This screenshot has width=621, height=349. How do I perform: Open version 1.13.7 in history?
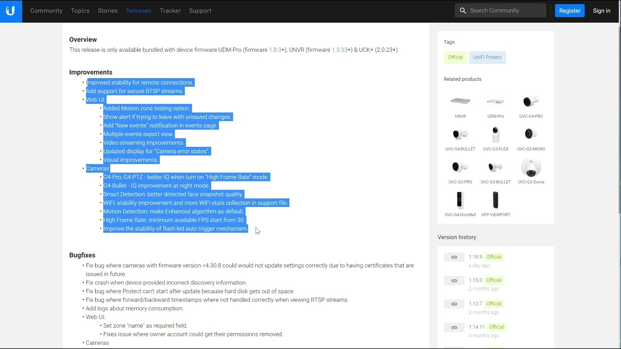[x=475, y=304]
